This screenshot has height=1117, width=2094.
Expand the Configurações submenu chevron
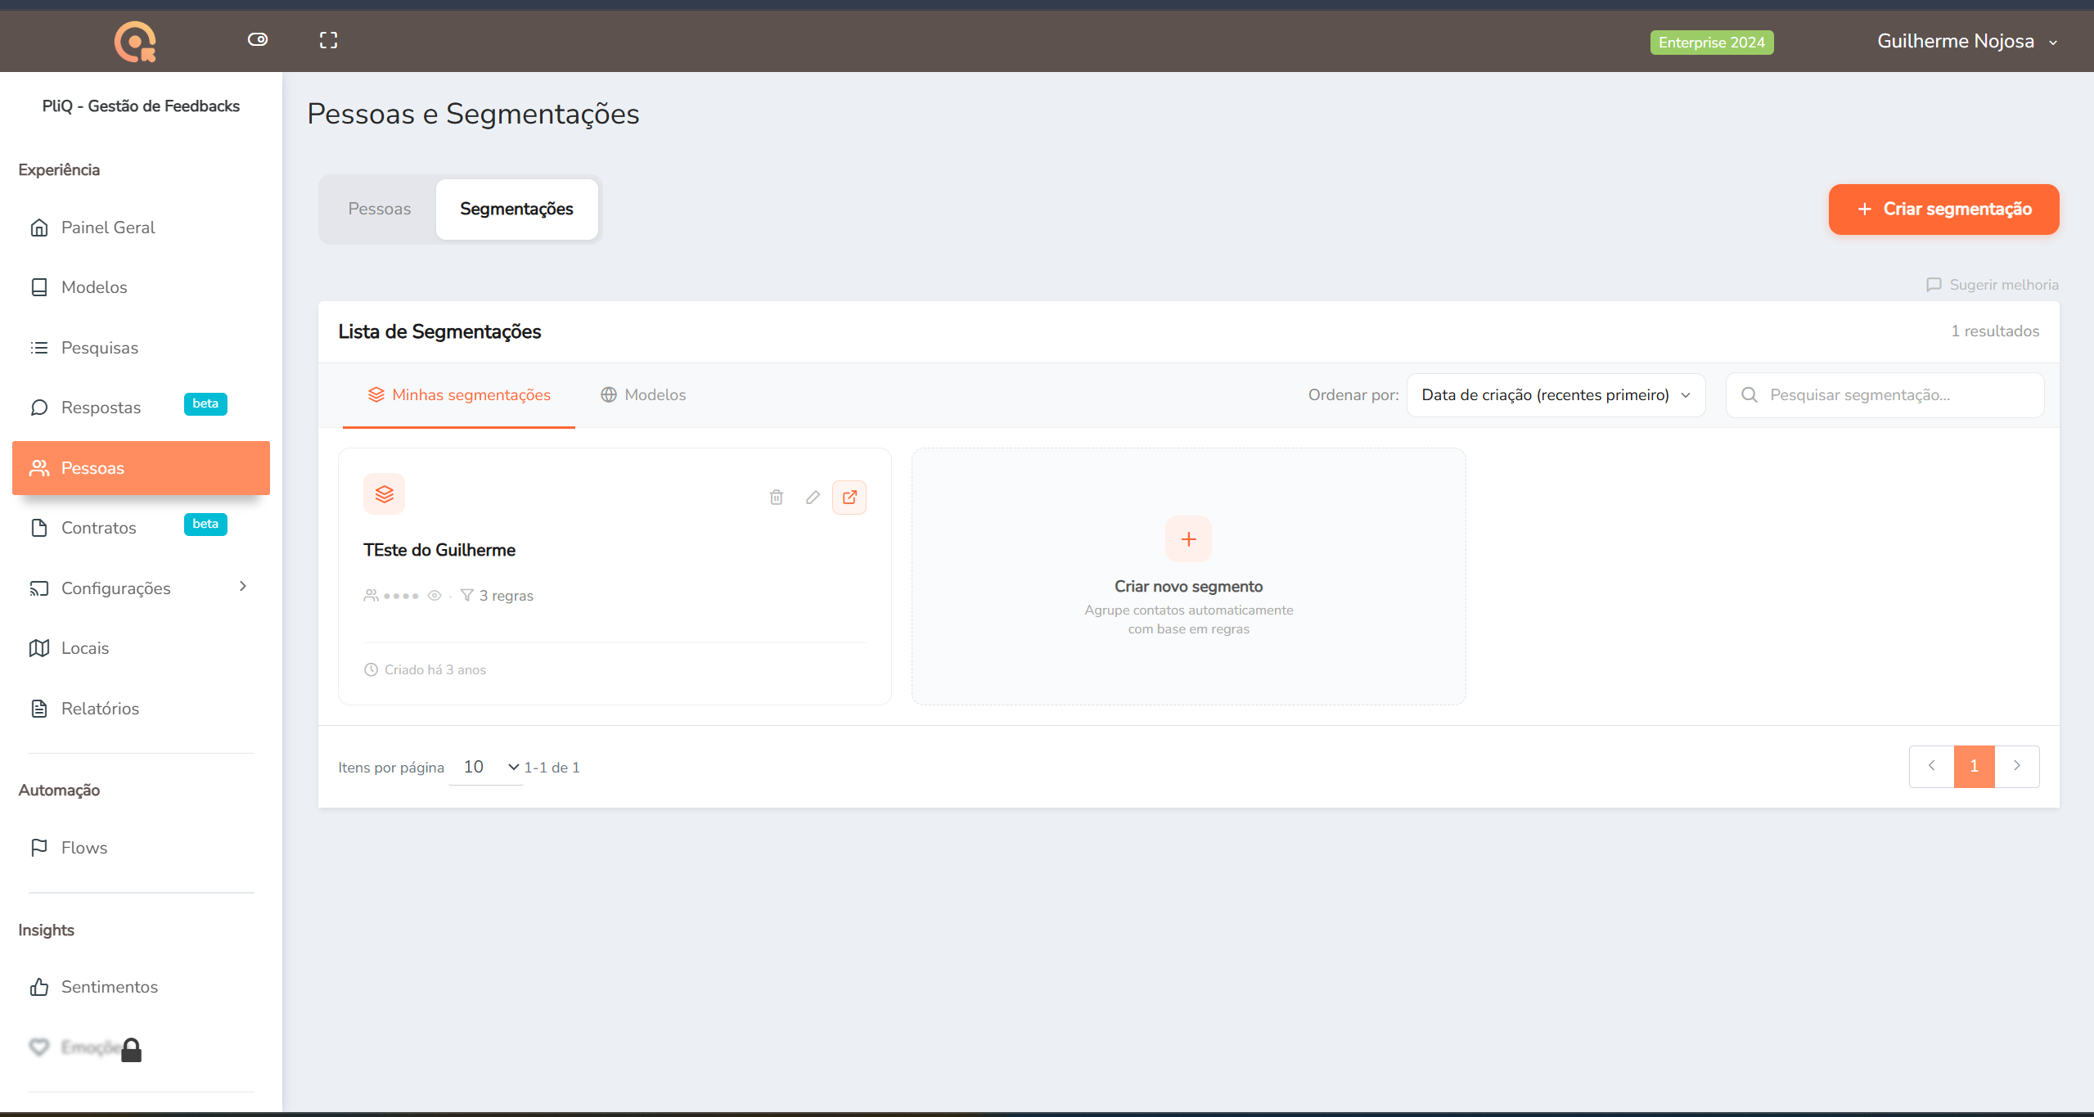point(243,587)
